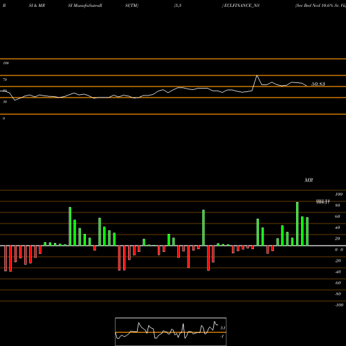Open the mini RSI preview chart thumbnail

coord(171,331)
